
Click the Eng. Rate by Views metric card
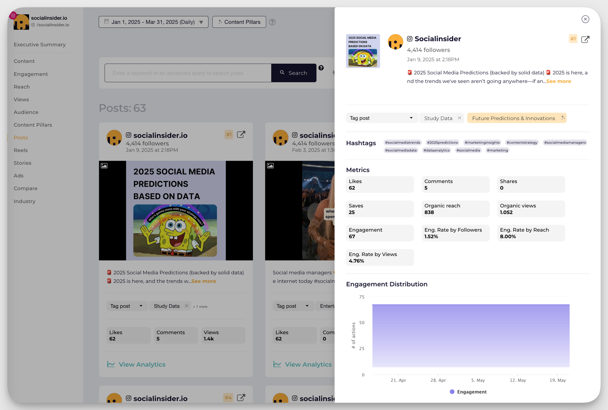coord(380,257)
